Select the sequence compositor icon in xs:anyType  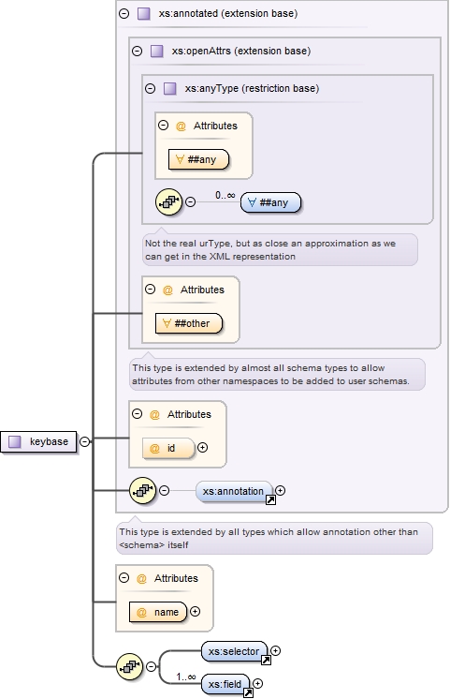pyautogui.click(x=168, y=202)
